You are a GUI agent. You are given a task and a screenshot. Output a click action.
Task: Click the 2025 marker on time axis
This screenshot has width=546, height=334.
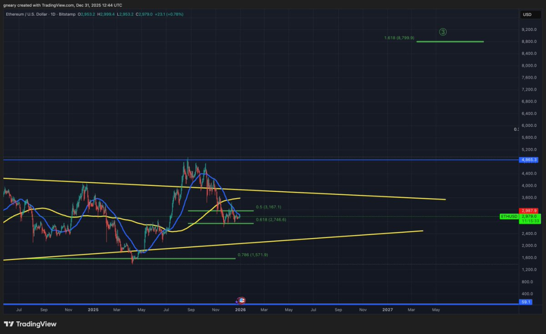(93, 309)
